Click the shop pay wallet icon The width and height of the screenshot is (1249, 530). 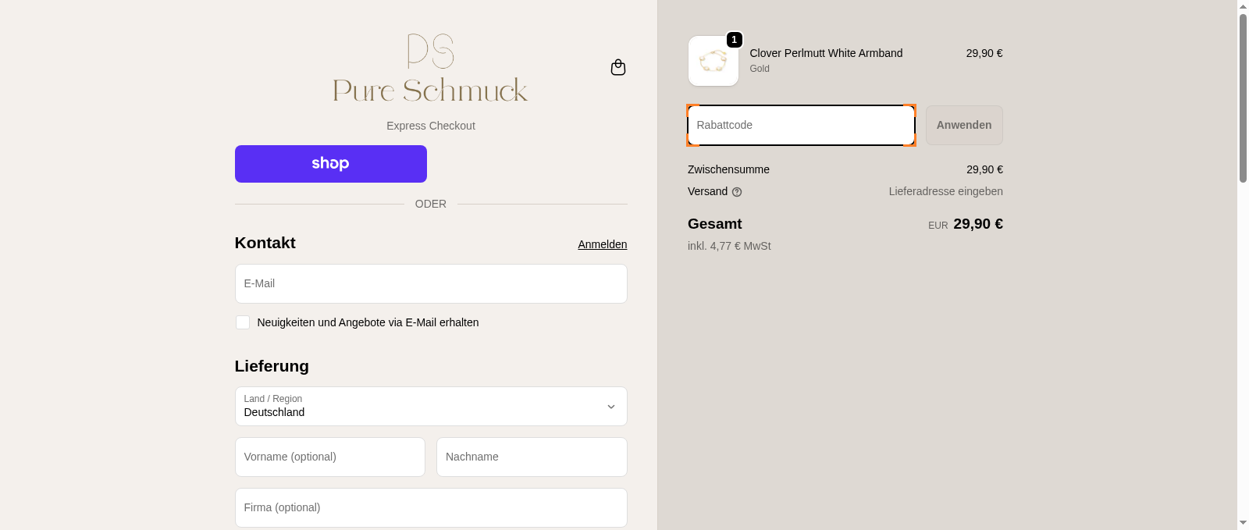(330, 164)
